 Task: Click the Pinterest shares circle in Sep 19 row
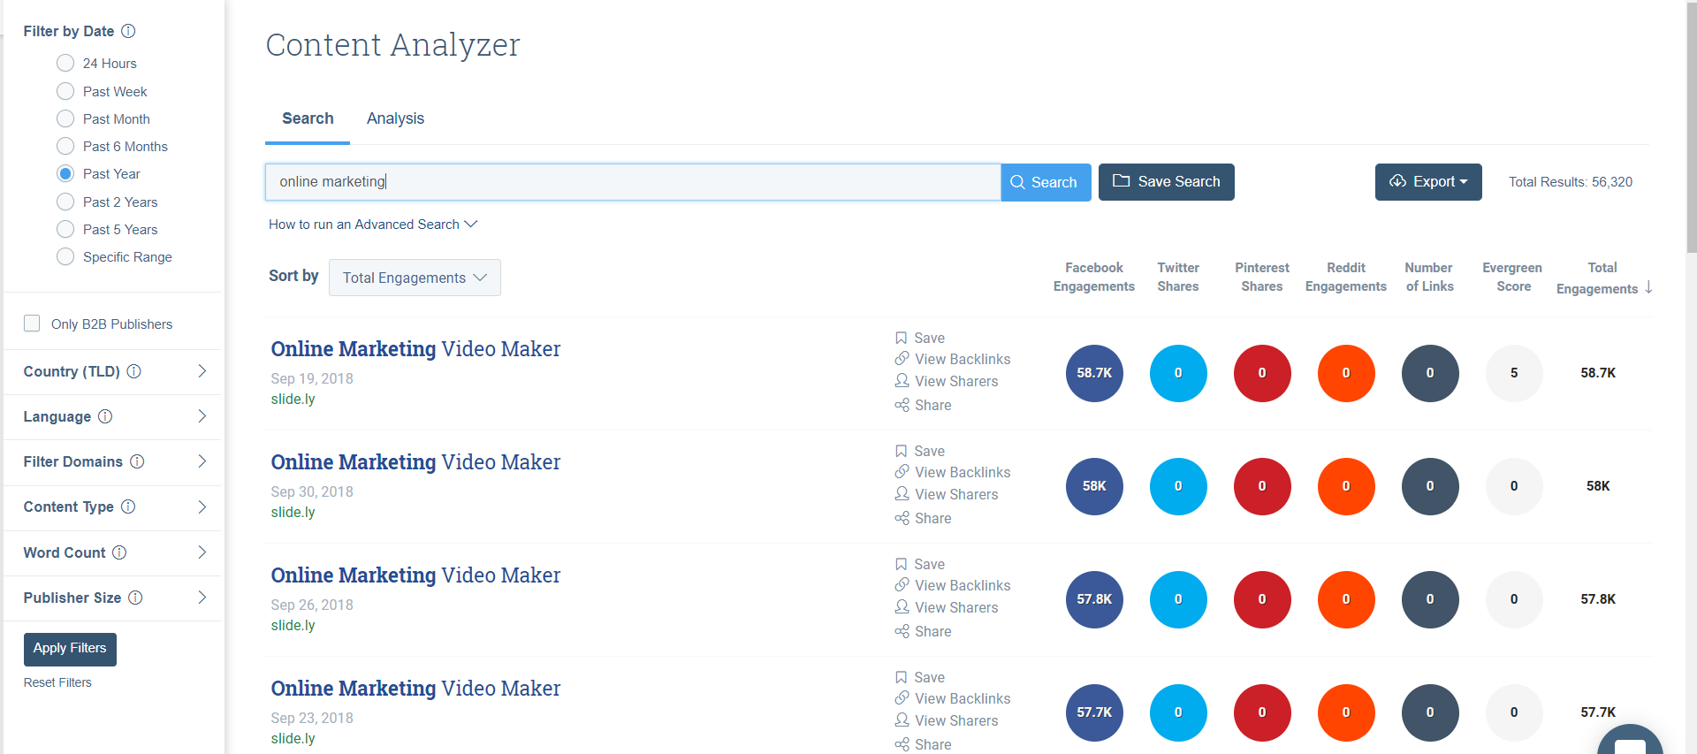coord(1262,373)
